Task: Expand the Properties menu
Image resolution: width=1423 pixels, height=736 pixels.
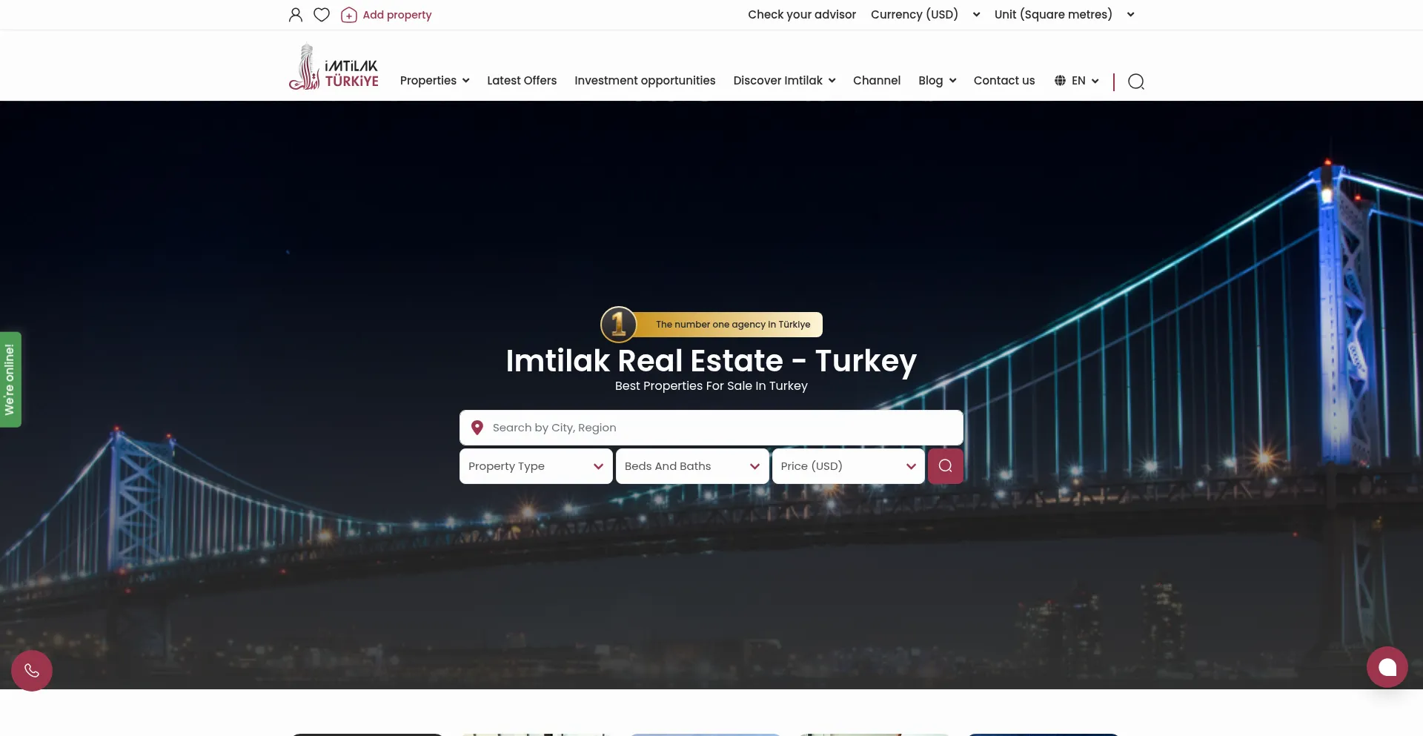Action: tap(435, 81)
